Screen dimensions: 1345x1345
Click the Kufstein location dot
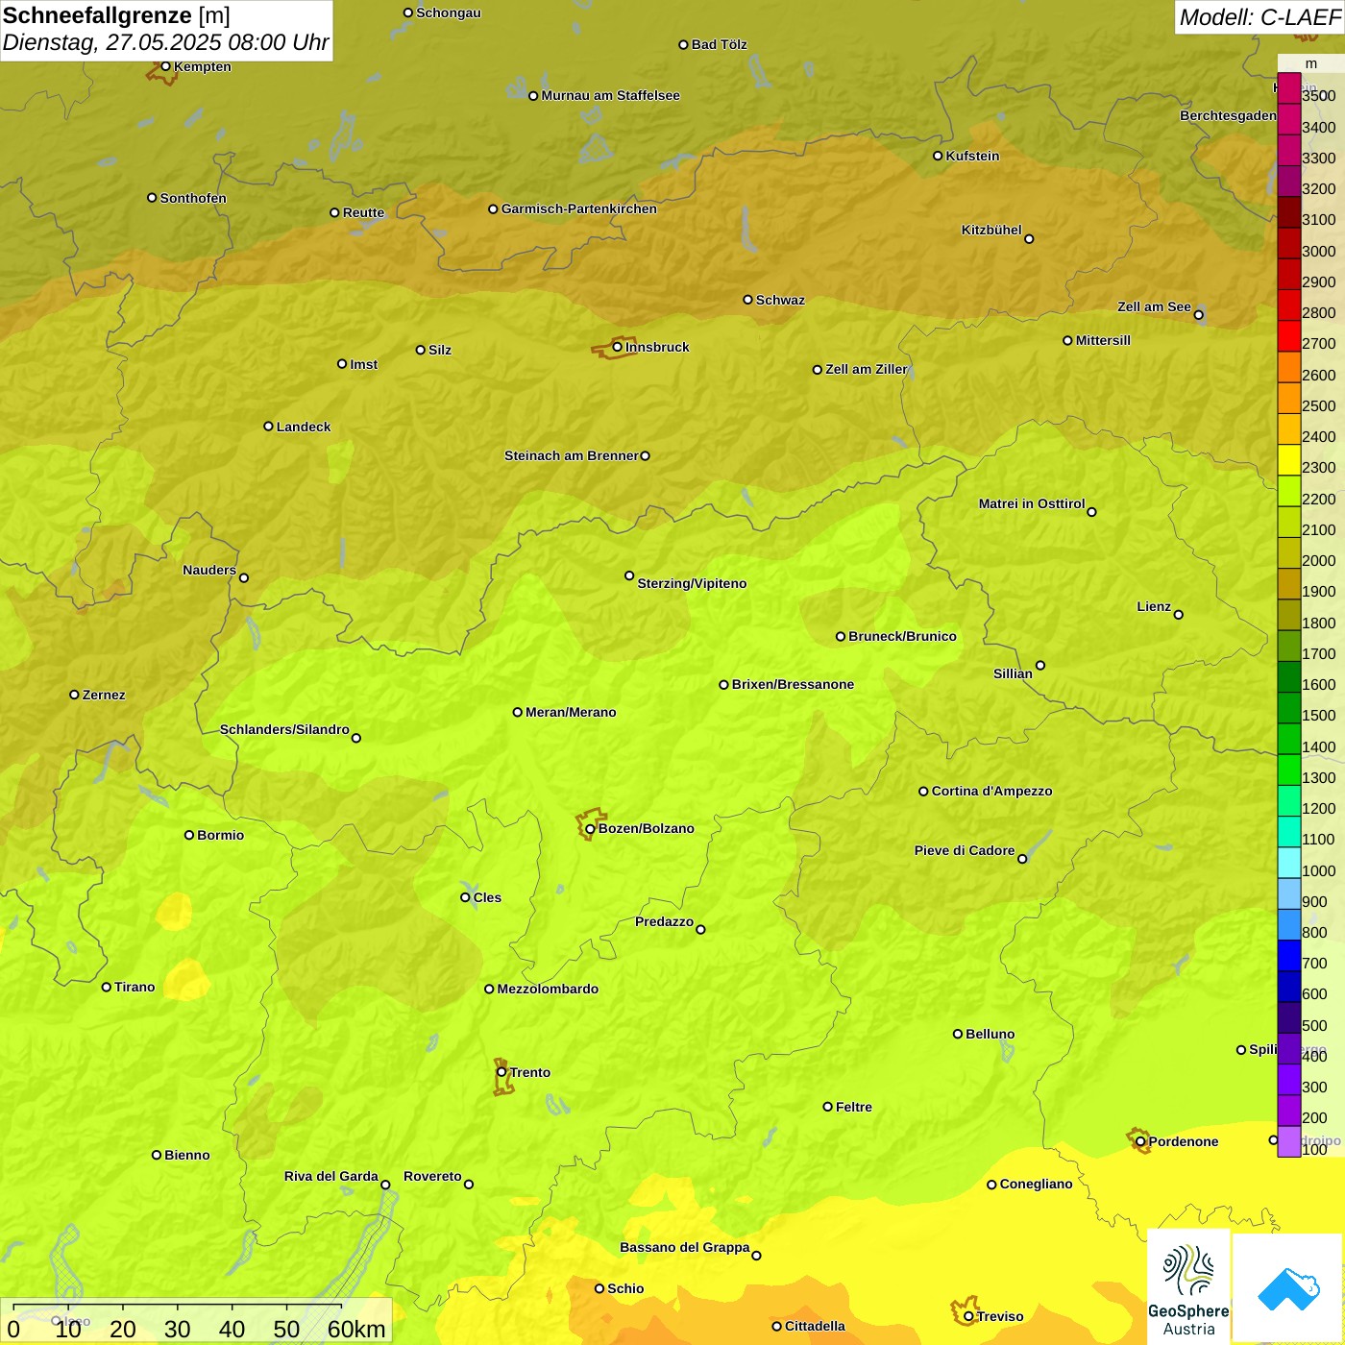(x=938, y=156)
